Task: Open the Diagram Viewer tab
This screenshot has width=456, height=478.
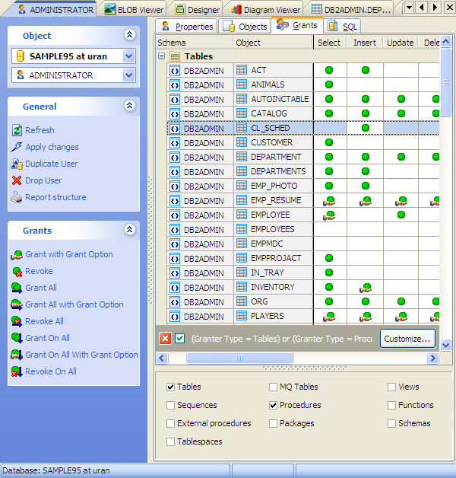Action: (266, 9)
